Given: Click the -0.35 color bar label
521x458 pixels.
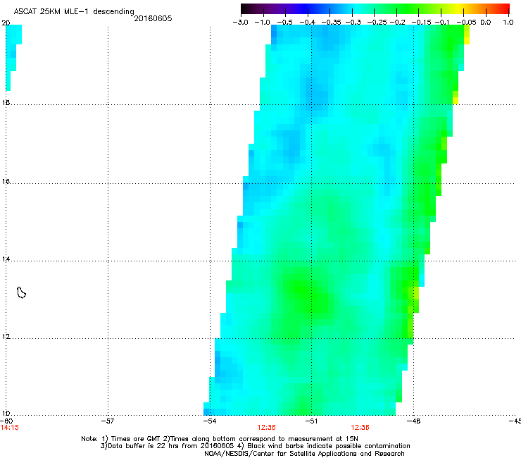Looking at the screenshot, I should (x=332, y=23).
